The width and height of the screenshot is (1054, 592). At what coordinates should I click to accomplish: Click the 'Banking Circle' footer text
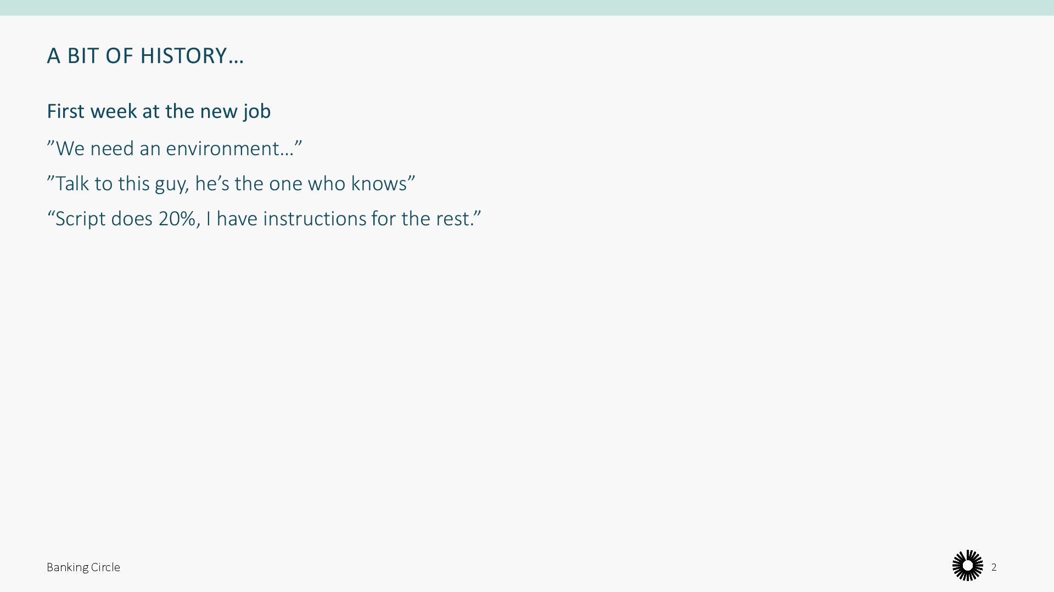(83, 567)
